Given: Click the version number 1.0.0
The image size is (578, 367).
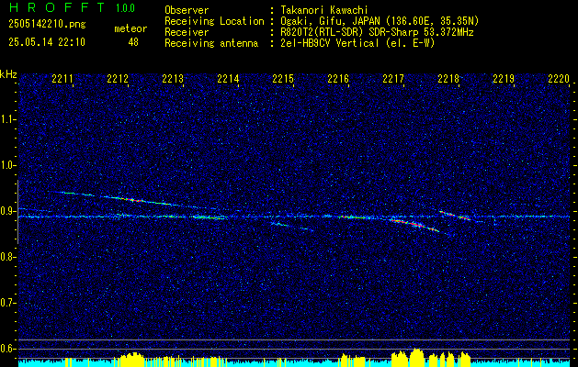Looking at the screenshot, I should click(125, 8).
